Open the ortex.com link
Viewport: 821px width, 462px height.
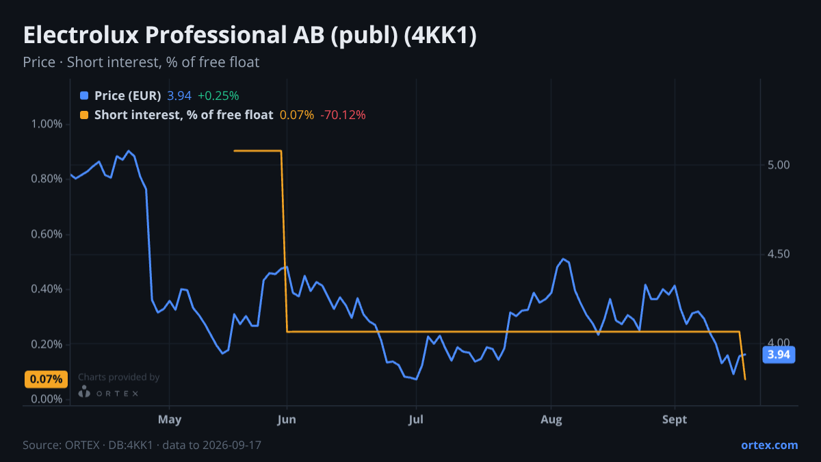click(769, 445)
